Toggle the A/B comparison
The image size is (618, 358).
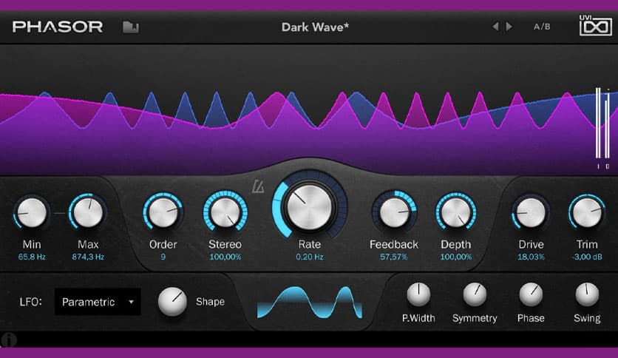(542, 27)
